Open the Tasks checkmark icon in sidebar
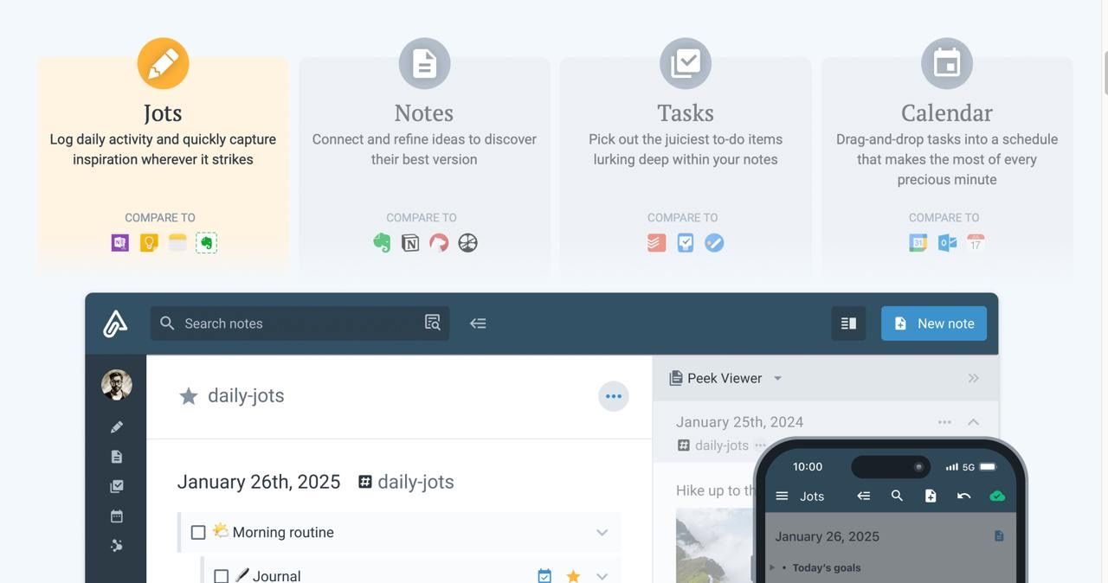The image size is (1108, 583). point(117,487)
